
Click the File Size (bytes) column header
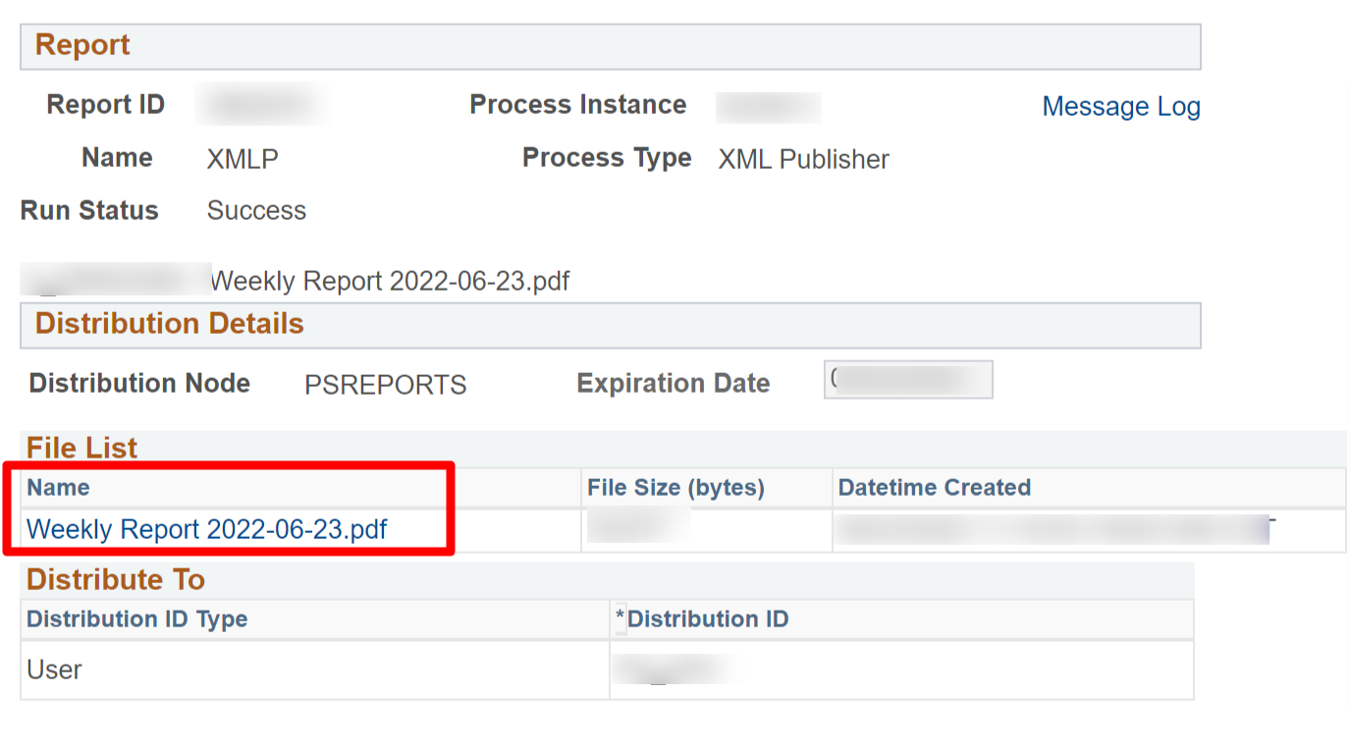point(675,488)
